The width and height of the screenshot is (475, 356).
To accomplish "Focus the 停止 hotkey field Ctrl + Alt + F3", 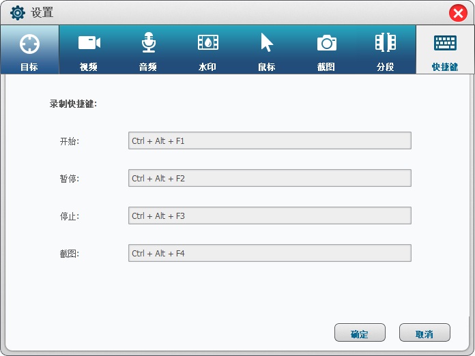I will 270,216.
